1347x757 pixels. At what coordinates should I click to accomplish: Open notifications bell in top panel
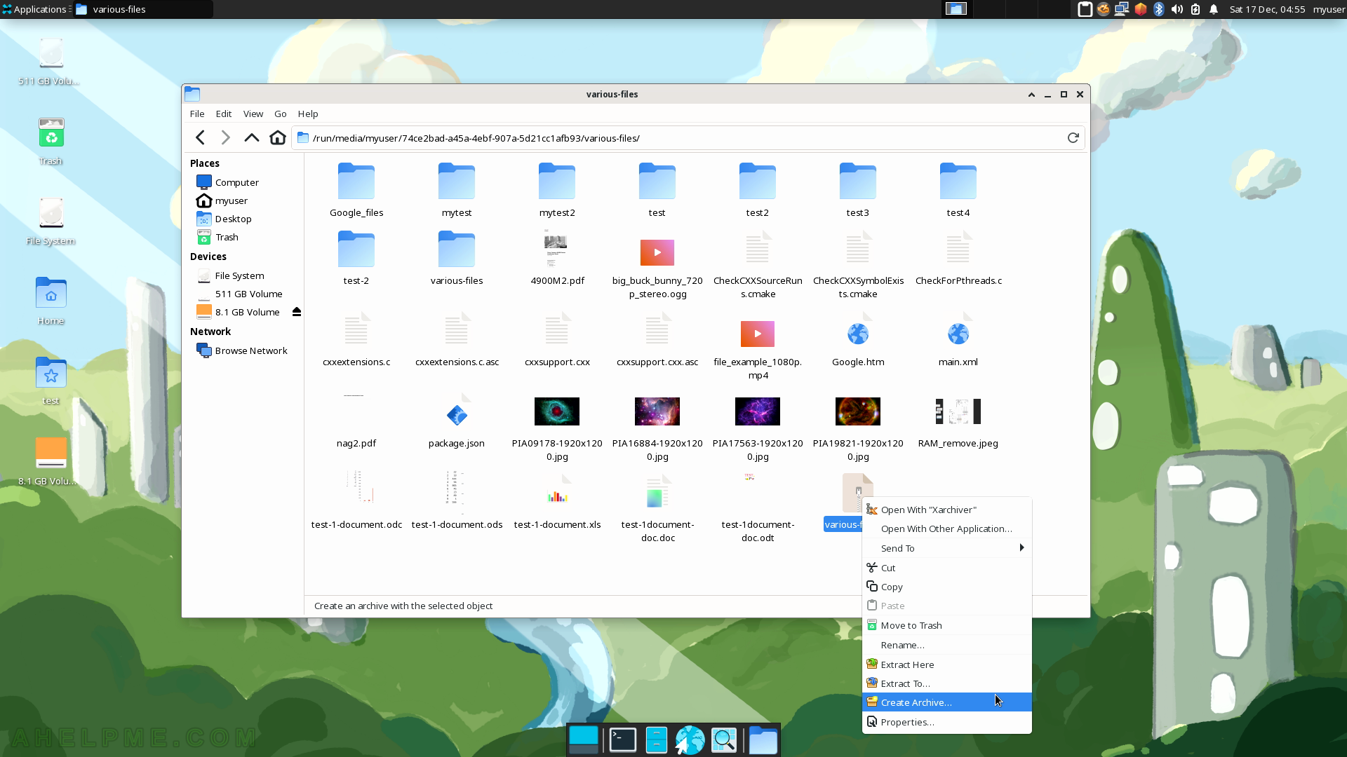coord(1214,9)
